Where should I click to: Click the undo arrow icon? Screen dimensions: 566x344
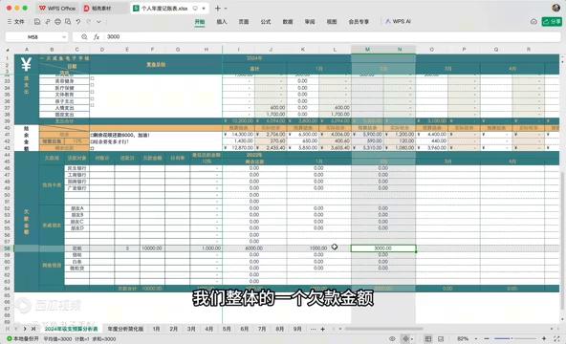point(78,22)
